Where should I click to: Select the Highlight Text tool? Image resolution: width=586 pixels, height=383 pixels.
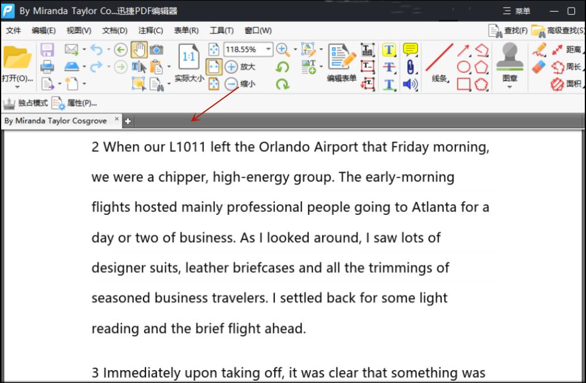coord(389,50)
